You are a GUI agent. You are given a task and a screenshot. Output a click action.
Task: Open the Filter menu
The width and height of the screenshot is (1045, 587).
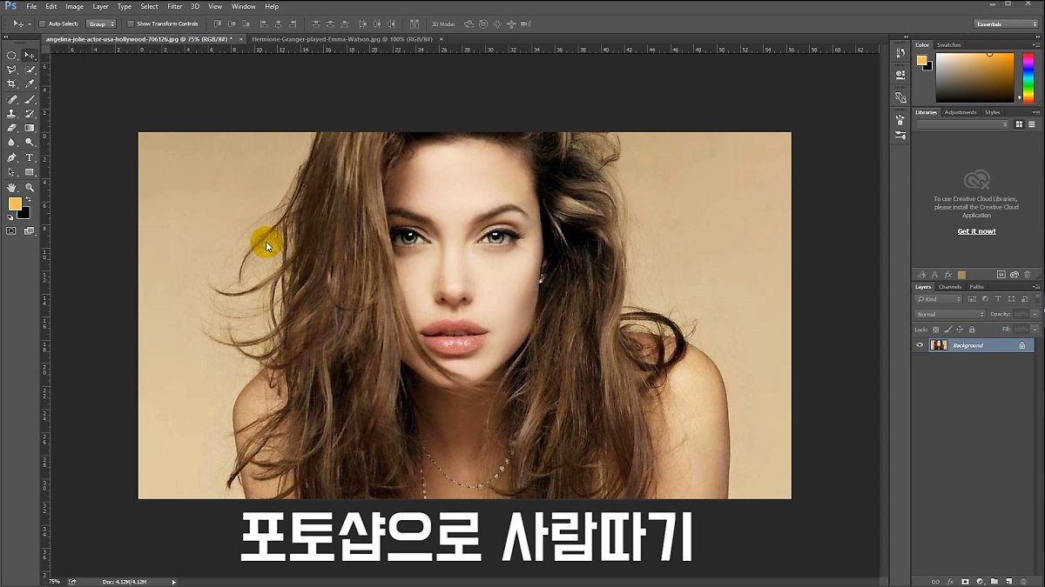pyautogui.click(x=175, y=6)
